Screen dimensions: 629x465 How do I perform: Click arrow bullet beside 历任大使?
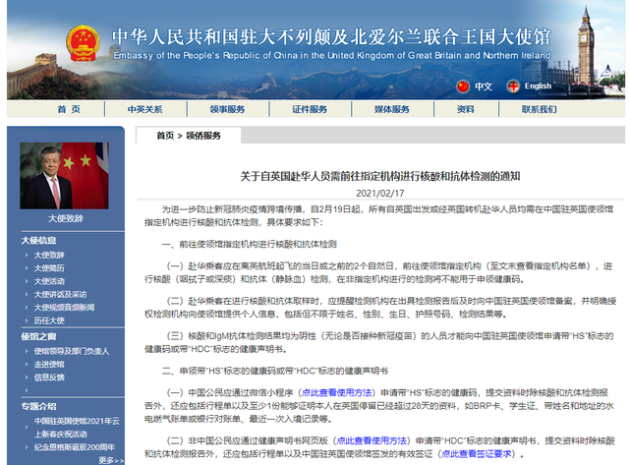(x=27, y=320)
